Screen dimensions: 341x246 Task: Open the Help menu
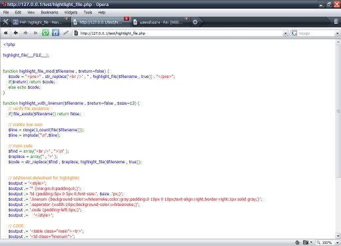(x=102, y=13)
